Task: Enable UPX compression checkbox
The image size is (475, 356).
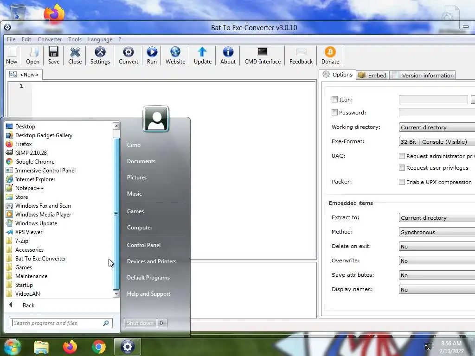Action: tap(402, 182)
